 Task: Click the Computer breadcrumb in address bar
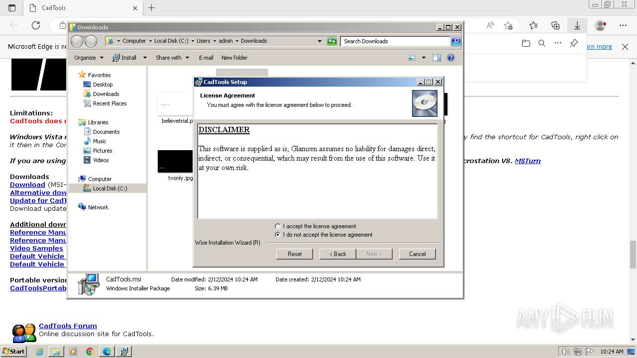click(134, 41)
